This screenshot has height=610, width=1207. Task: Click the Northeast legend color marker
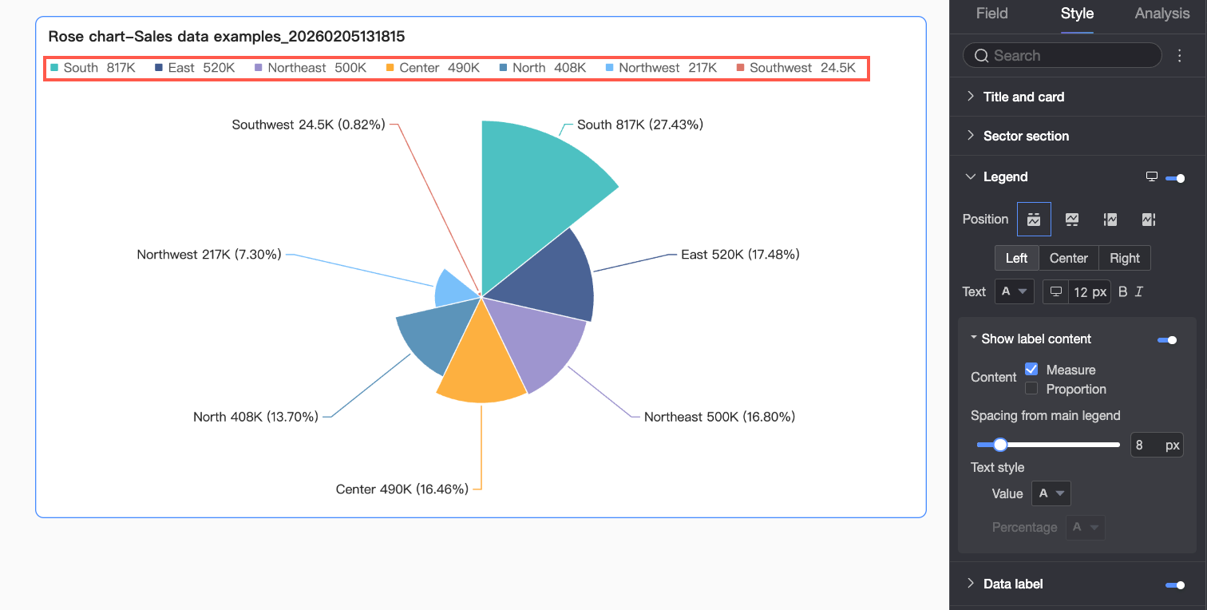coord(259,68)
